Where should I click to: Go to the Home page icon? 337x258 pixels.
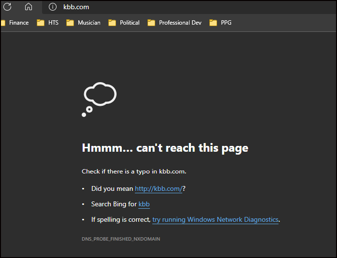point(29,7)
